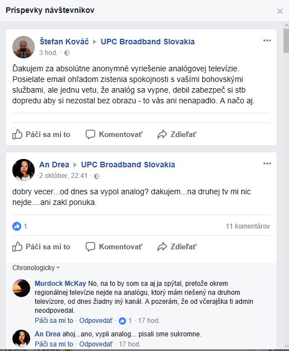Click globe privacy icon next to 2 október
Screen dimensions: 289x351
click(x=97, y=176)
